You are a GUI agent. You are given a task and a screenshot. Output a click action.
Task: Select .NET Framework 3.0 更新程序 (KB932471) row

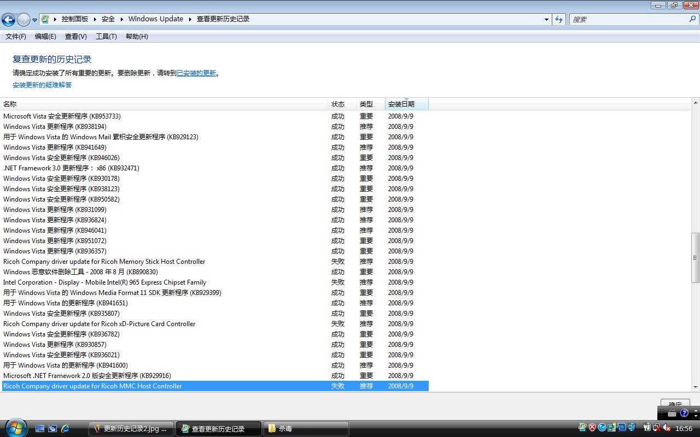215,168
